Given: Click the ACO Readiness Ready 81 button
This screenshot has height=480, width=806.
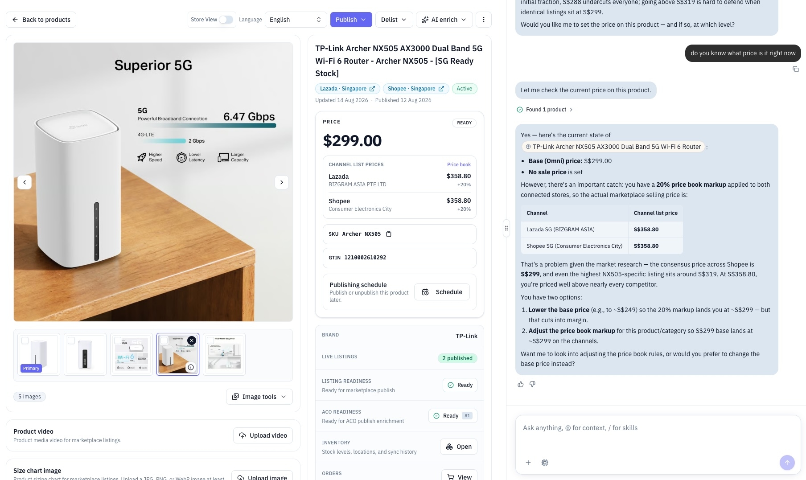Looking at the screenshot, I should pos(453,416).
